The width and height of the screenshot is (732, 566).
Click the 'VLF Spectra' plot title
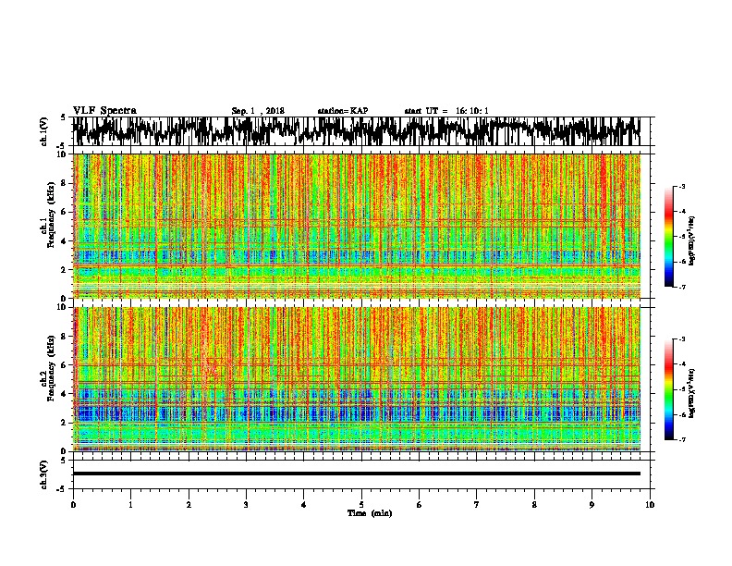[104, 111]
